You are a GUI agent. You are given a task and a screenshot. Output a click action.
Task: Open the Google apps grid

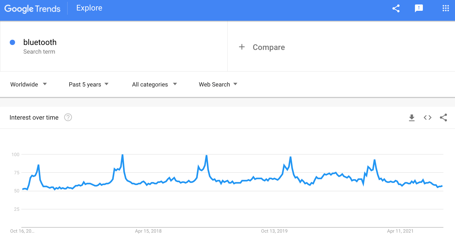pyautogui.click(x=446, y=8)
